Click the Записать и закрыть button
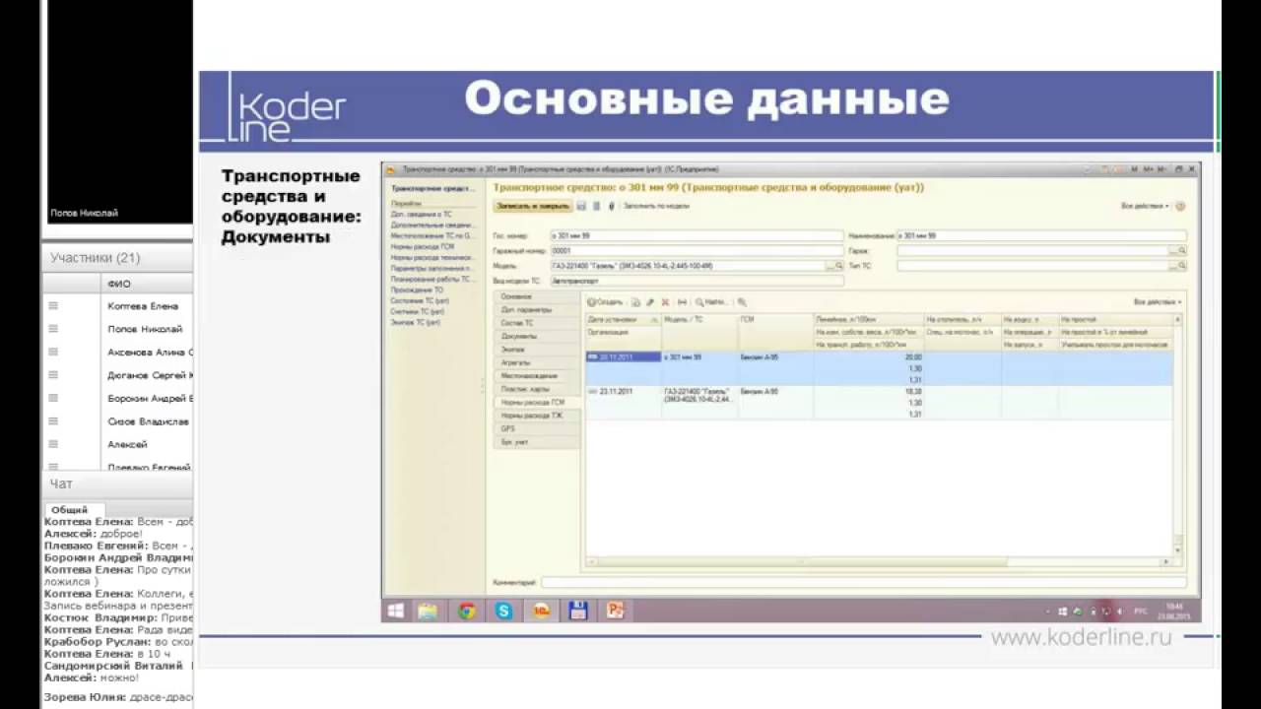Viewport: 1261px width, 709px height. pos(533,206)
